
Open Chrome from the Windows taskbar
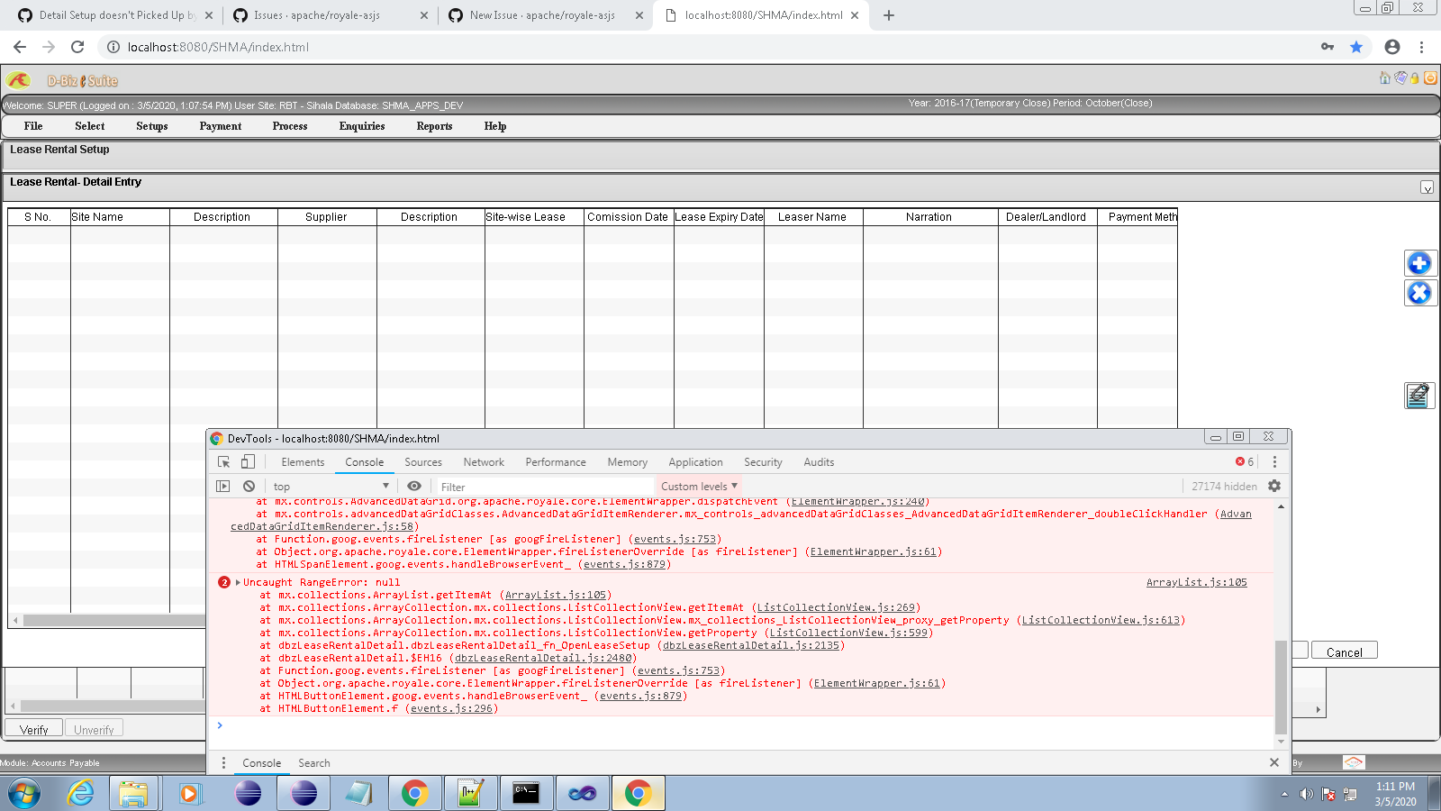tap(638, 793)
